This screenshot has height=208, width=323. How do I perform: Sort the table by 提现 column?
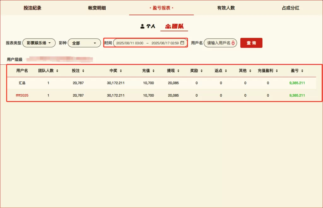pos(179,71)
